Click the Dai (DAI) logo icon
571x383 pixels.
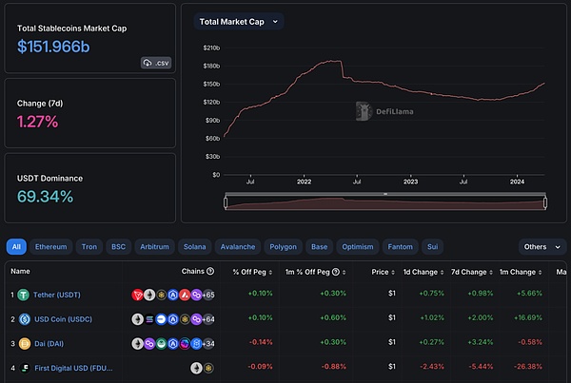click(24, 343)
